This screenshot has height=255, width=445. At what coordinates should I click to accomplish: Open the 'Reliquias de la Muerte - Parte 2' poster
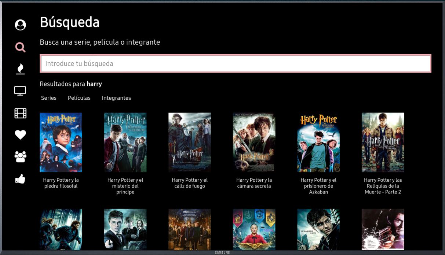(x=383, y=142)
